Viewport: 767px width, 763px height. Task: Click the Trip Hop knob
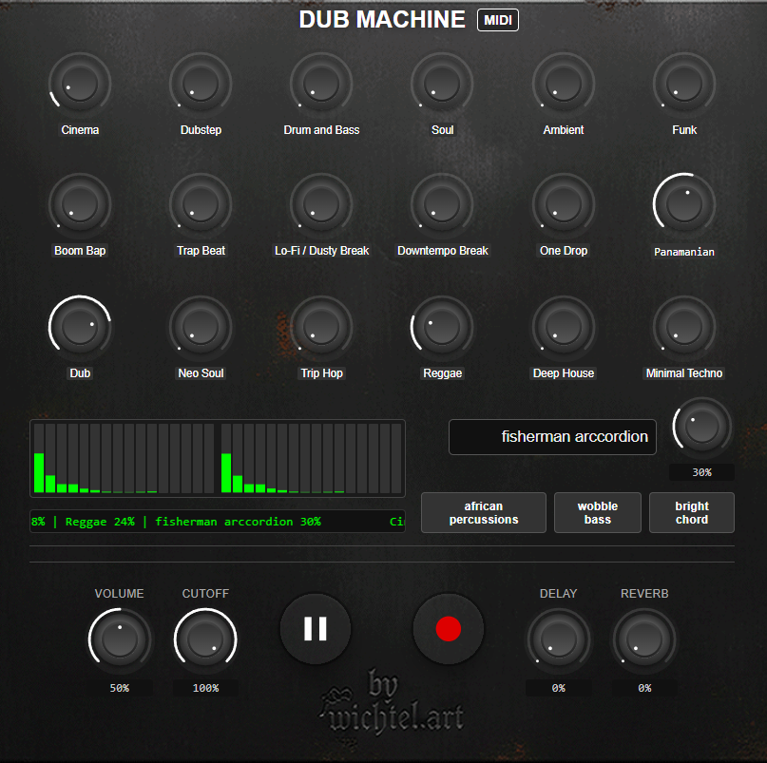pyautogui.click(x=321, y=328)
